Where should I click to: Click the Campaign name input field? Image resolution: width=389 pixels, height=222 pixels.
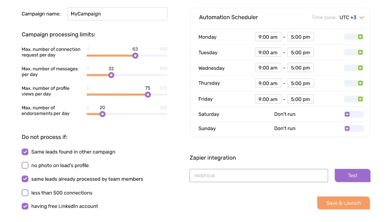coord(117,14)
